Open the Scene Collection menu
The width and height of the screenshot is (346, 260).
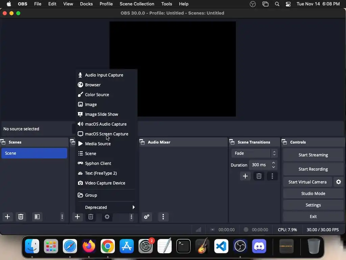click(x=137, y=4)
